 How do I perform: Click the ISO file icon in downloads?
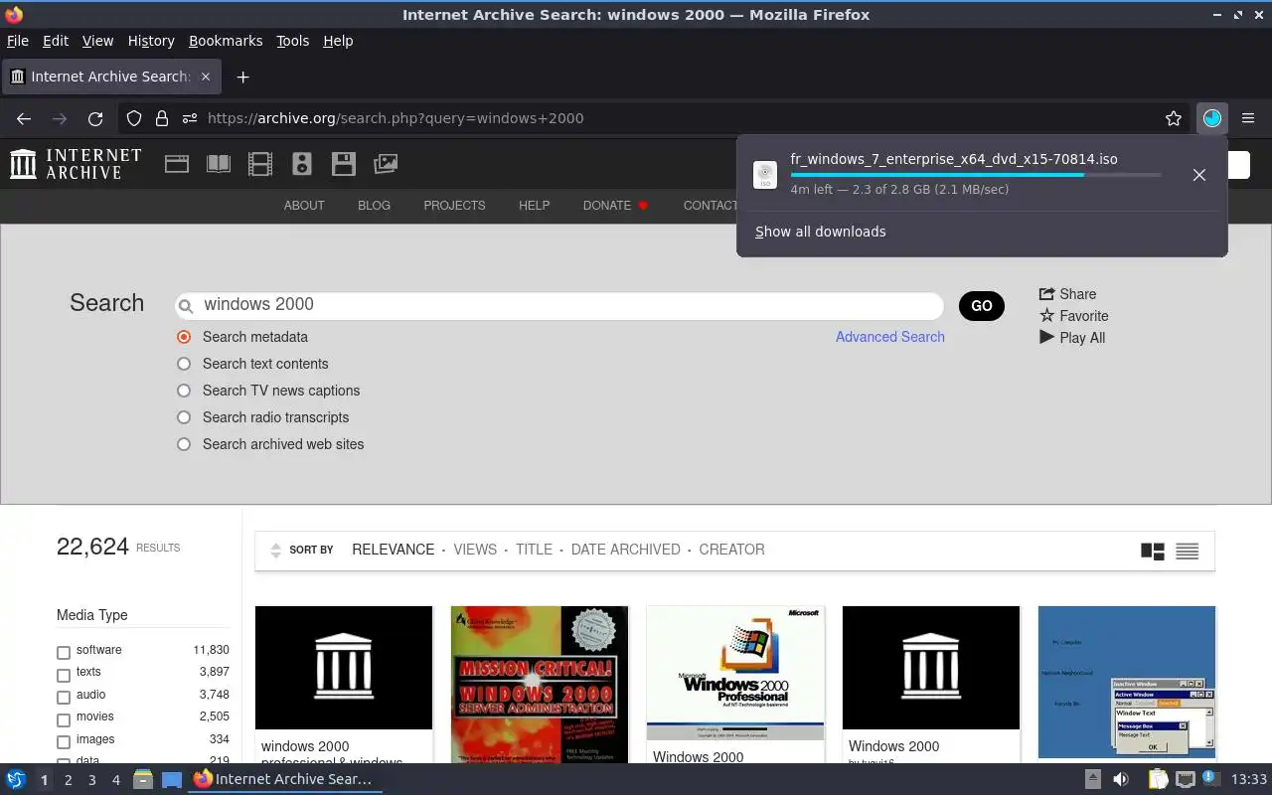point(765,175)
